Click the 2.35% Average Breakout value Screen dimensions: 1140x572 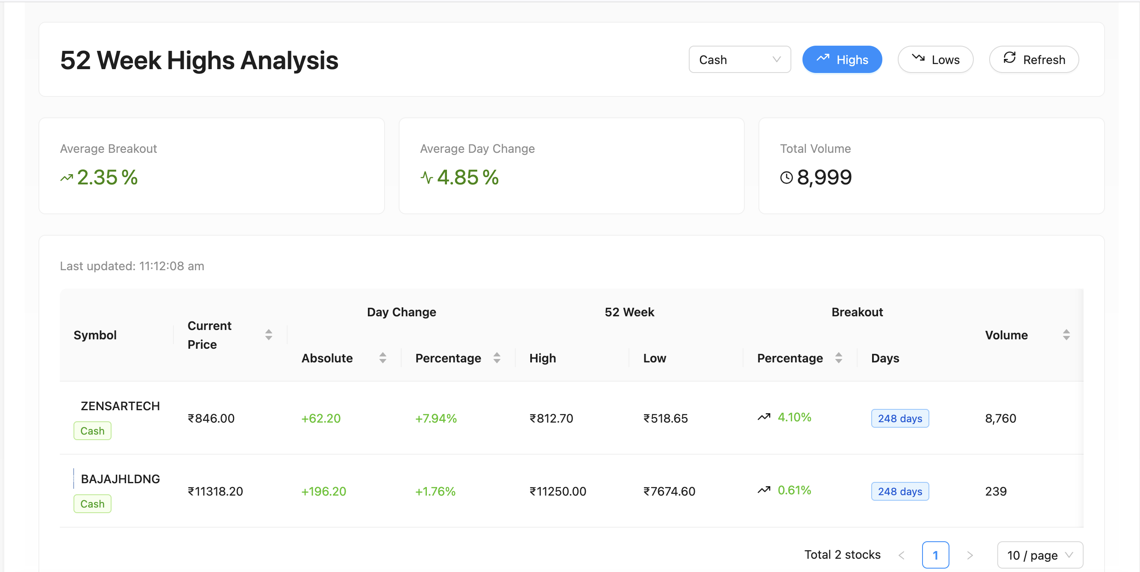tap(108, 177)
